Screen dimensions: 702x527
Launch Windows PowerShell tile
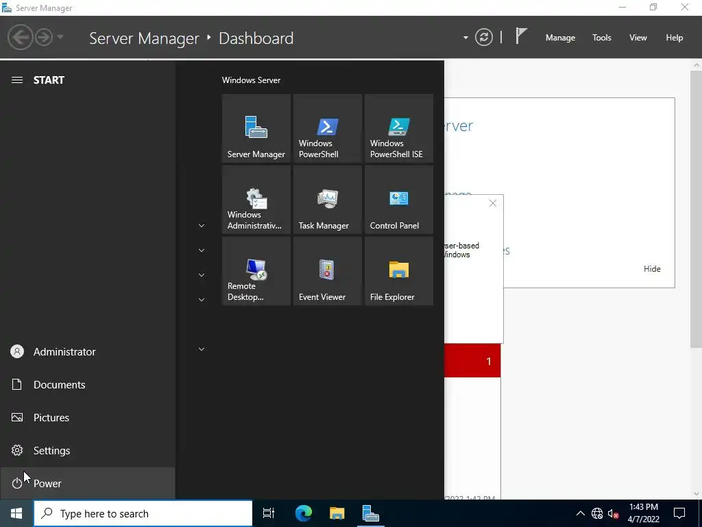(x=327, y=128)
